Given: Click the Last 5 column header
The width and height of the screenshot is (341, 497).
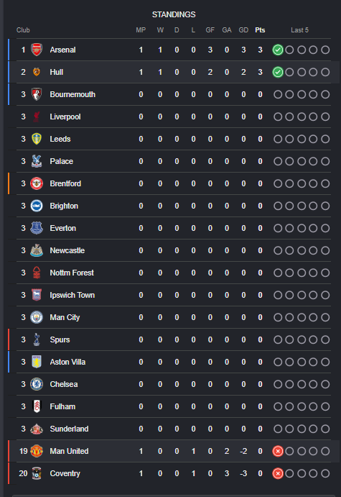Looking at the screenshot, I should (x=299, y=30).
